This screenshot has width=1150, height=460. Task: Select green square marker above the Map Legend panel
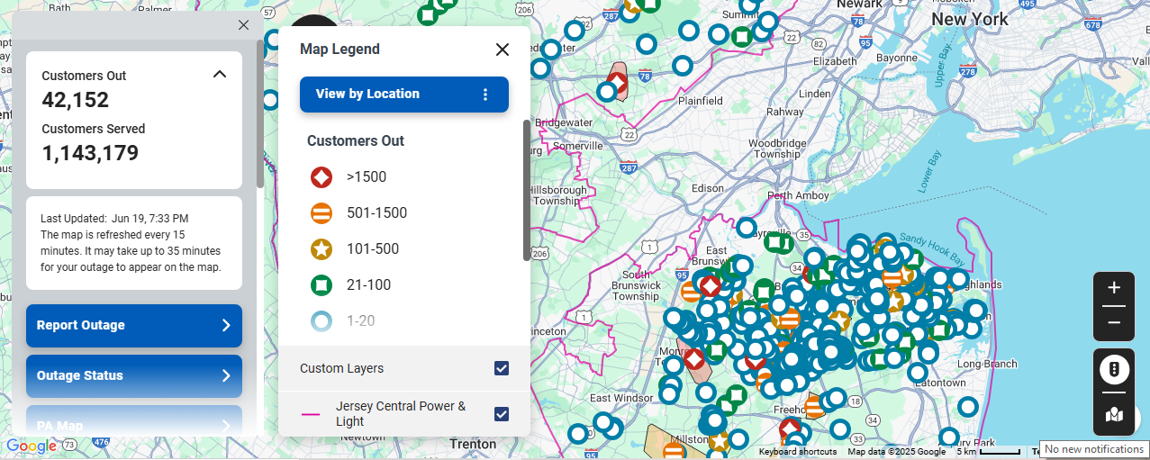pyautogui.click(x=429, y=14)
